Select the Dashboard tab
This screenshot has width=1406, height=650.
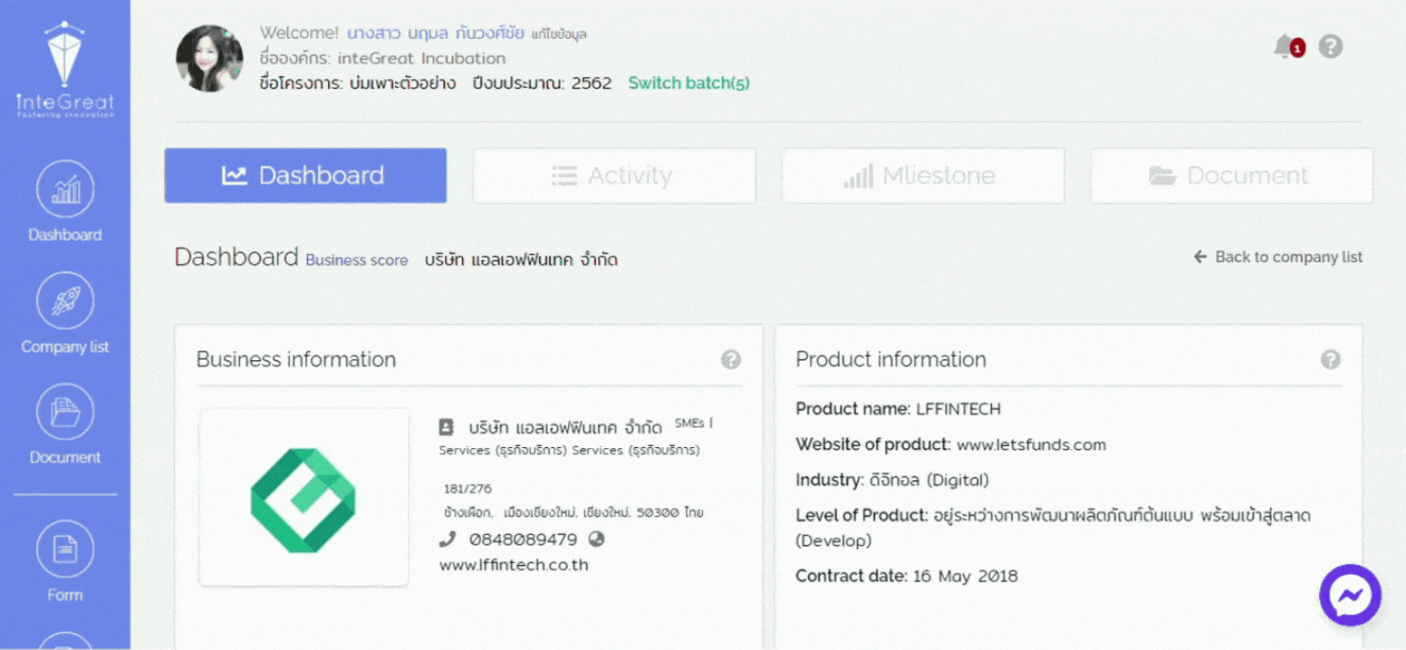305,175
